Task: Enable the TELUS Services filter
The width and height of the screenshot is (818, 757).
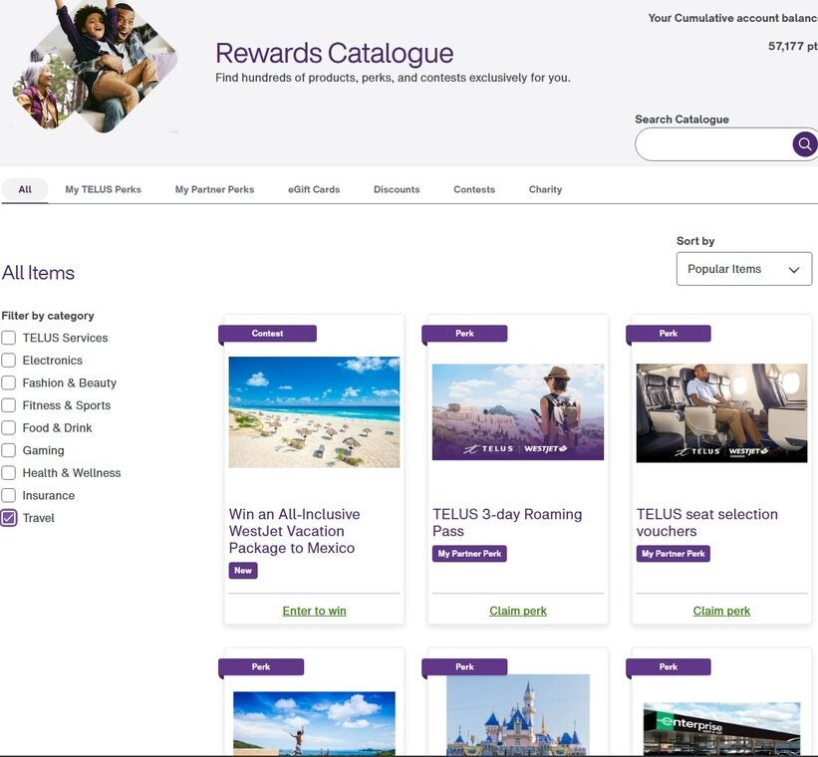Action: click(8, 337)
